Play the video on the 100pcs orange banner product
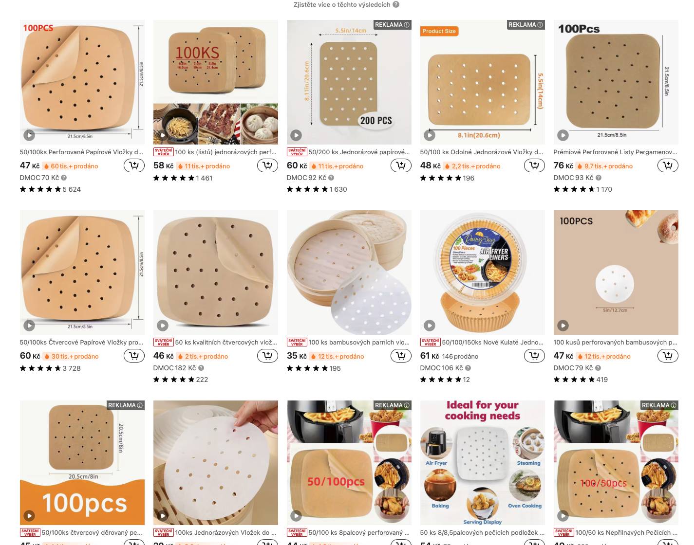This screenshot has width=694, height=545. point(29,516)
